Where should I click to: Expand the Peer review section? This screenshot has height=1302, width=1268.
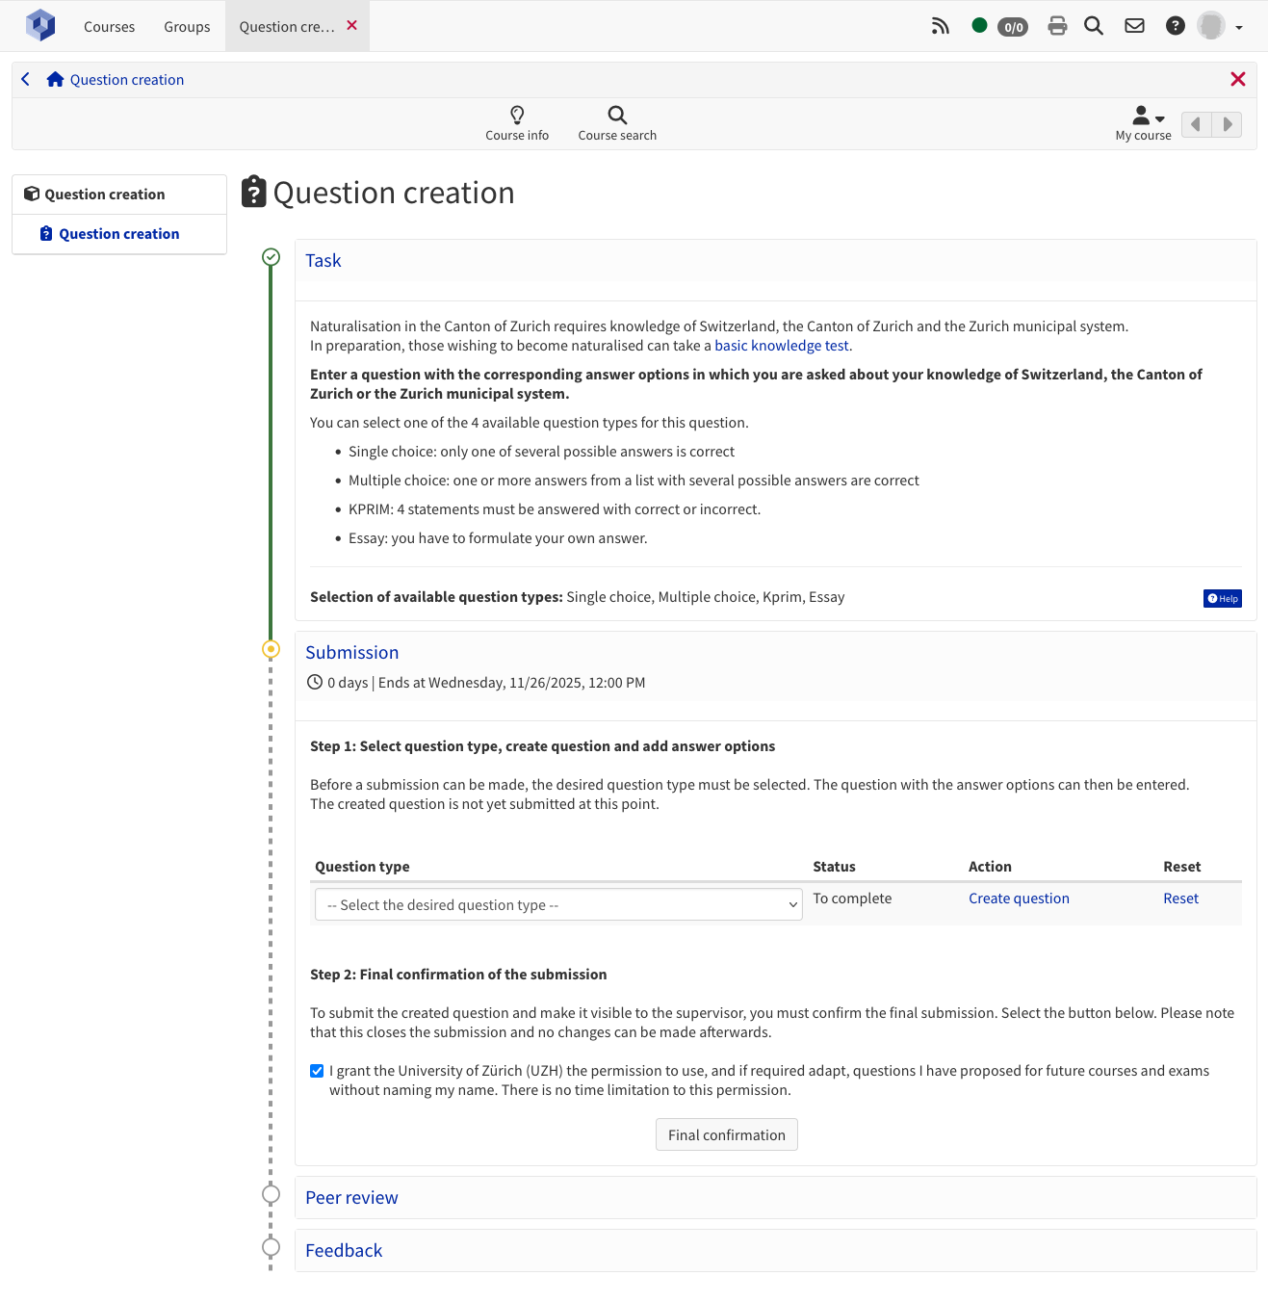pos(351,1197)
